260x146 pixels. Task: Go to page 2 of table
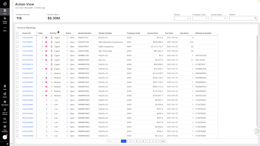pos(130,141)
